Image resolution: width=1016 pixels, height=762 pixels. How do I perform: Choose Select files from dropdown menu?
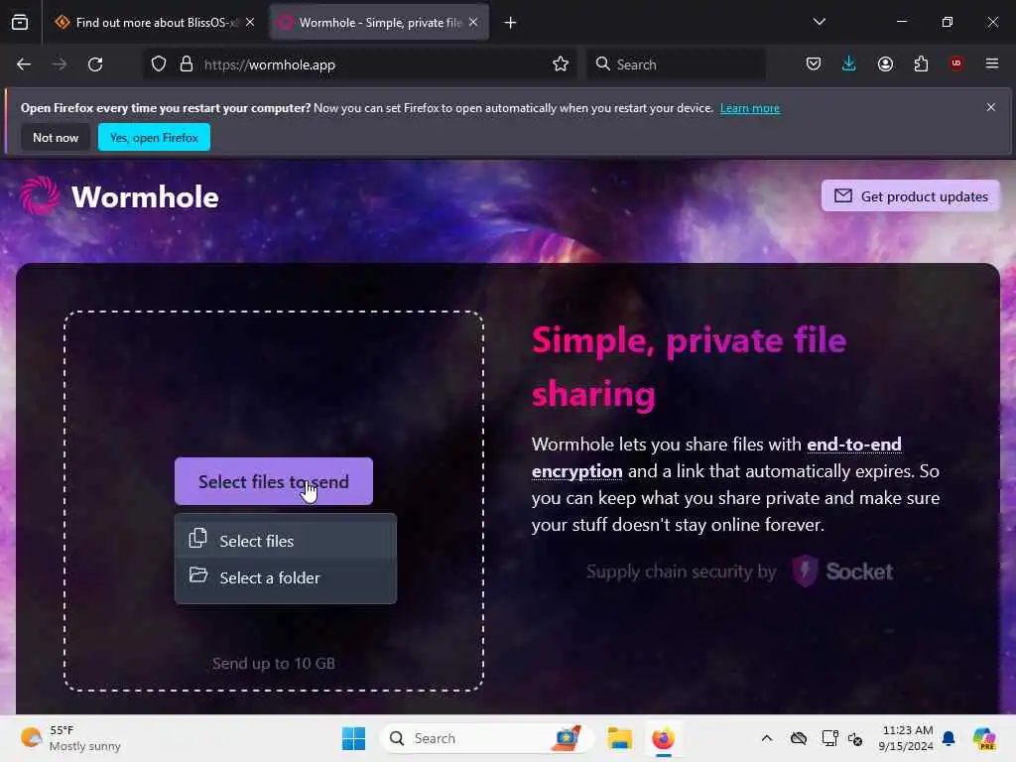click(x=286, y=541)
